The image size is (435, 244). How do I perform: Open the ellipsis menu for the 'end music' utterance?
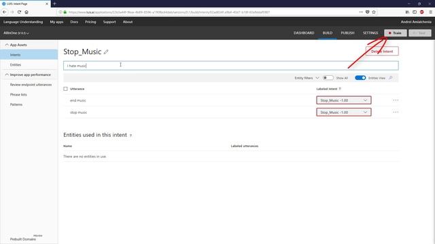(x=396, y=100)
